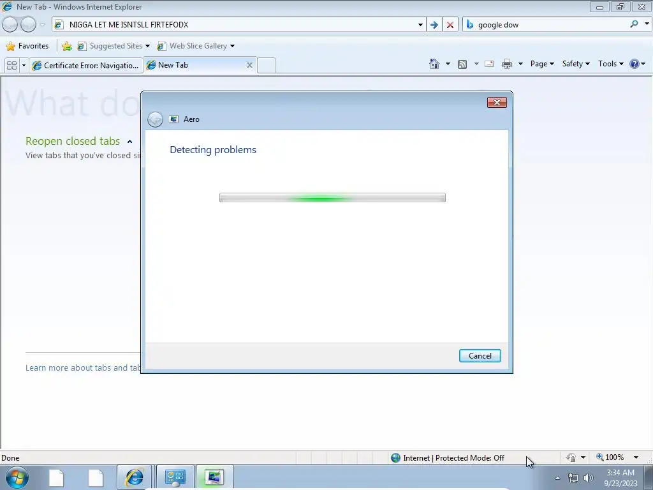
Task: Click the volume speaker tray icon
Action: click(x=588, y=479)
